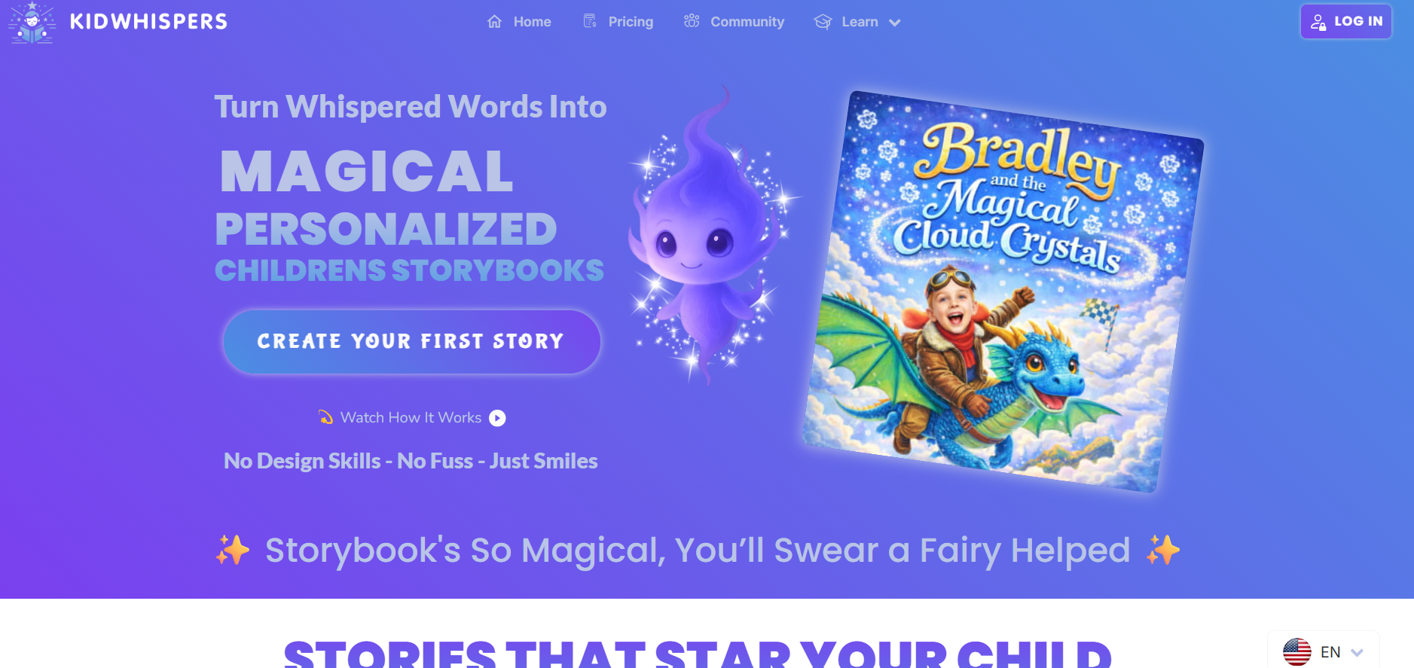Go to the Home nav item
Screen dimensions: 1414x668
tap(519, 22)
